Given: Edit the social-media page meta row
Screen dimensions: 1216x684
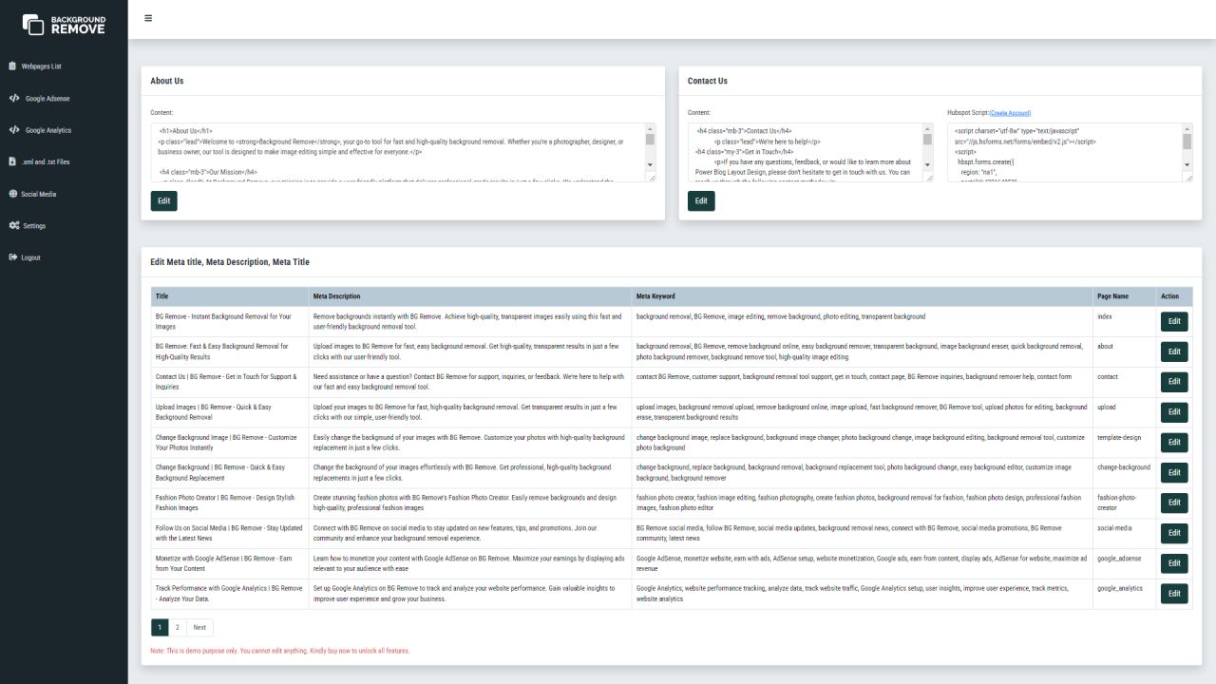Looking at the screenshot, I should [1174, 534].
